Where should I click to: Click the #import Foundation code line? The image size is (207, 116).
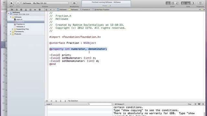click(x=75, y=37)
